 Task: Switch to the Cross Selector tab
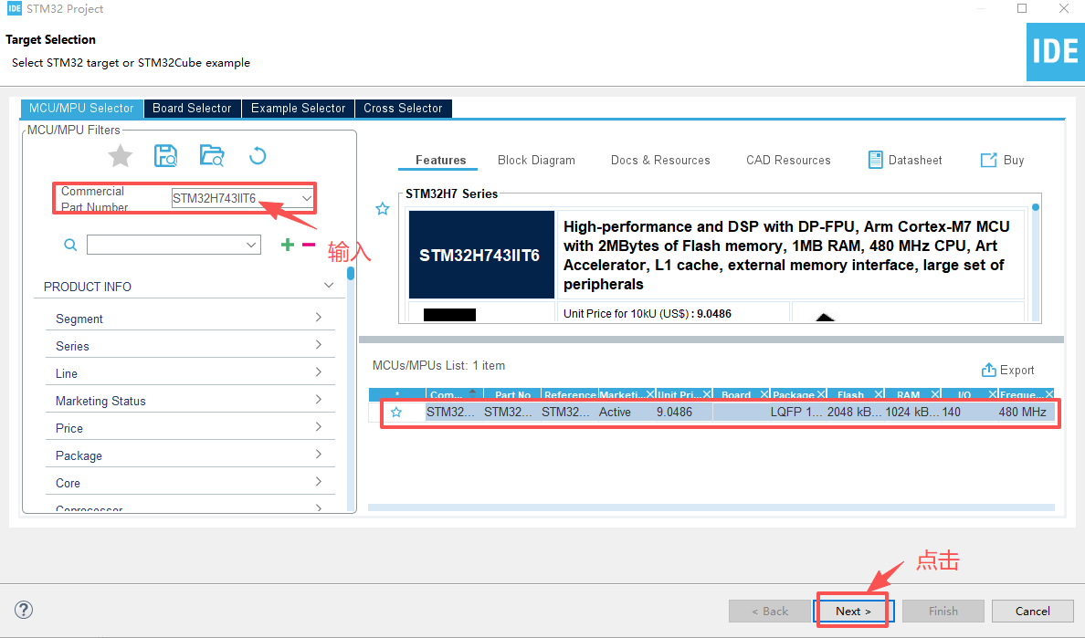[403, 109]
